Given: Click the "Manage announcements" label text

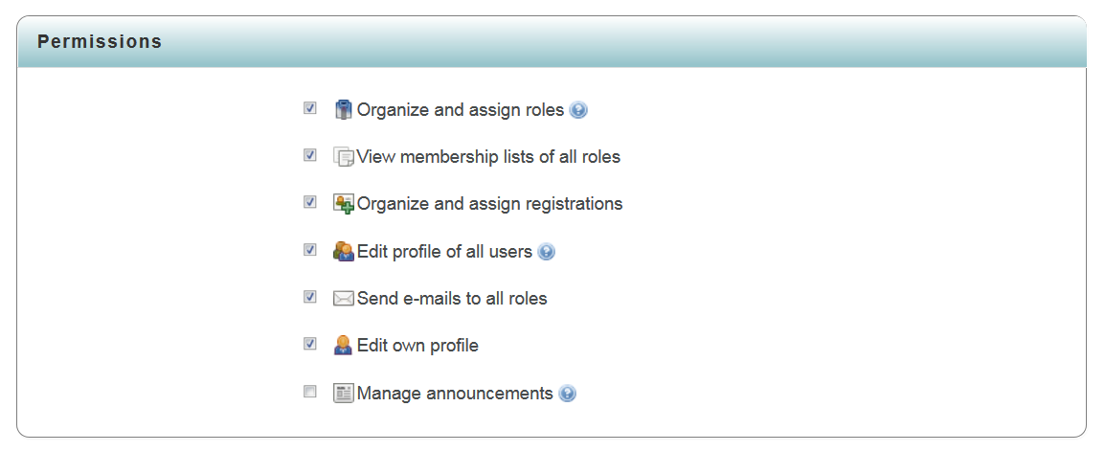Looking at the screenshot, I should (455, 394).
